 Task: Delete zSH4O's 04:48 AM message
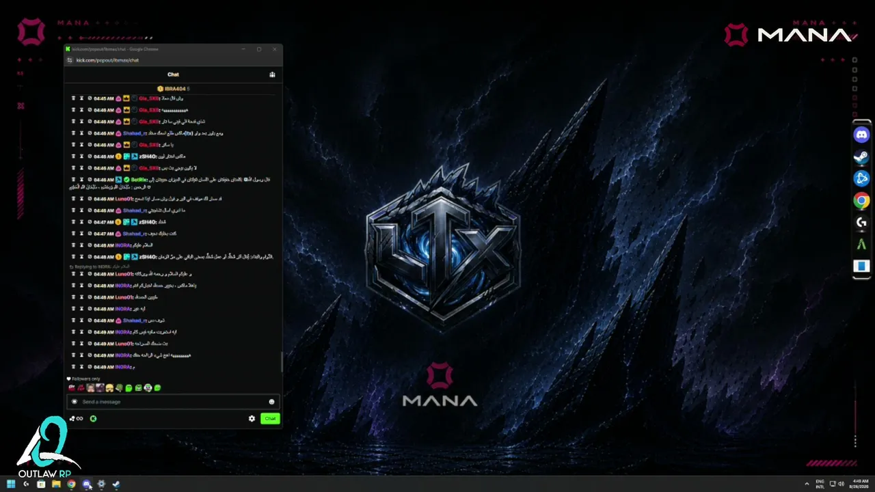73,257
